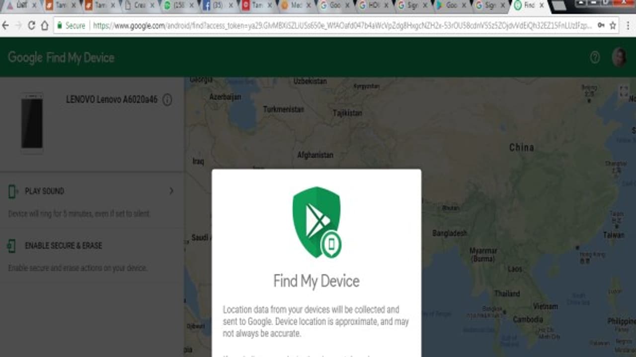Open the Google account profile avatar
Viewport: 636px width, 357px height.
coord(619,58)
